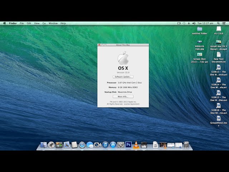Select Install Mac OS X Maveri...sh.mp4 file
This screenshot has height=172, width=229.
tap(219, 45)
